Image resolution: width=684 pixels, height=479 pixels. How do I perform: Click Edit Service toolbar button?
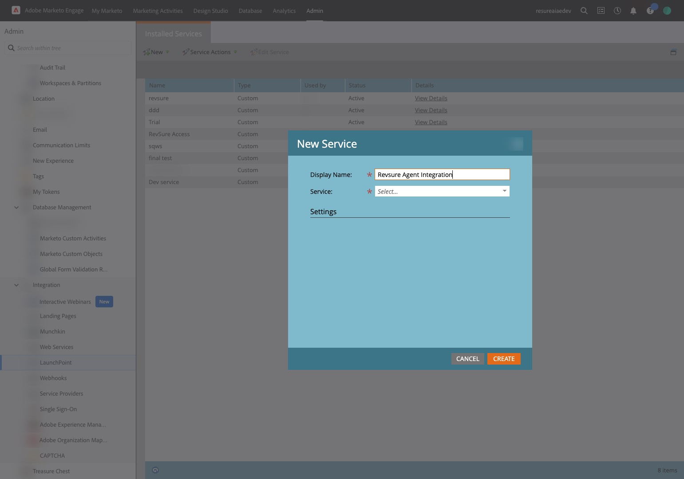coord(269,52)
